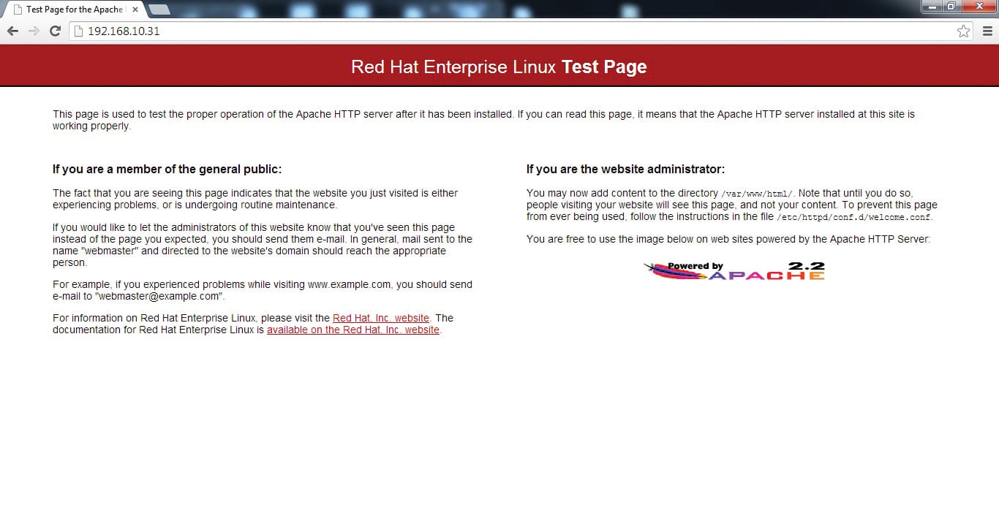Screen dimensions: 999x532
Task: Reload the current page
Action: [55, 31]
